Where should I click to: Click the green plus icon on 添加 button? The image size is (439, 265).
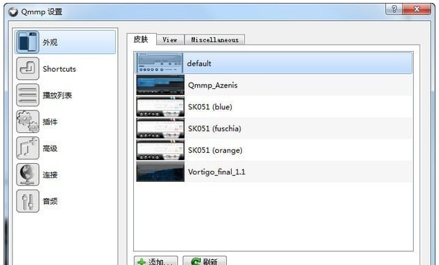click(142, 261)
